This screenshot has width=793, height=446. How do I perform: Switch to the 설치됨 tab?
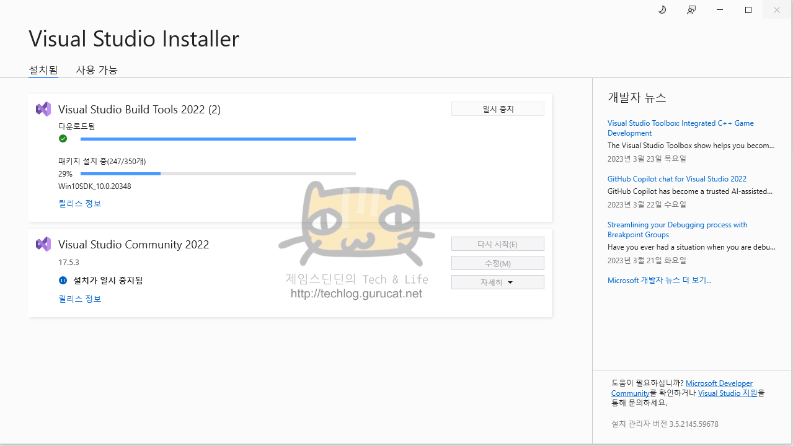(43, 70)
